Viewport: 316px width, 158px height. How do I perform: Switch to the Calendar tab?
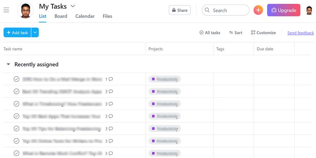85,16
